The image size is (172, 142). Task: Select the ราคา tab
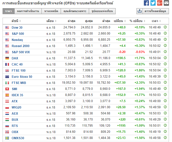(8, 11)
